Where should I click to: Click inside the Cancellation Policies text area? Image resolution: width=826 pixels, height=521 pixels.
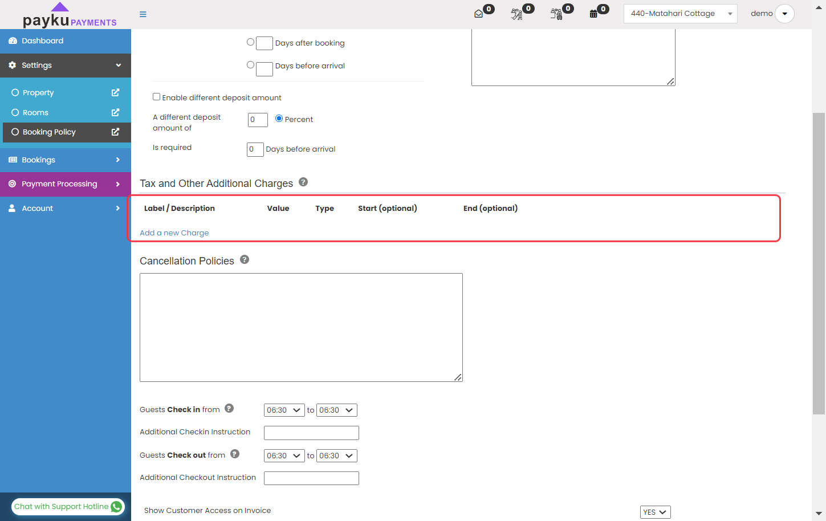click(301, 327)
